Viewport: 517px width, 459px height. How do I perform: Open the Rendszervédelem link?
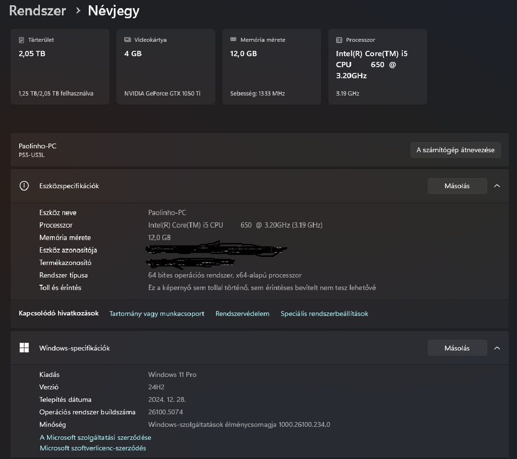coord(242,314)
